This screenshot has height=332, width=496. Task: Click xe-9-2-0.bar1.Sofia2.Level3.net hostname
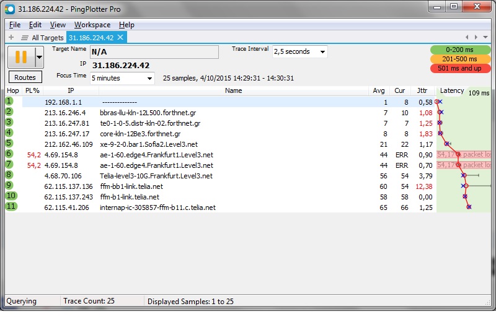point(149,144)
